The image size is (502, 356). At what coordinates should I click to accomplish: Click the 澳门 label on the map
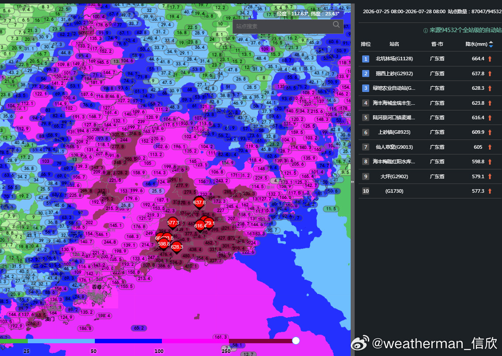pyautogui.click(x=49, y=319)
